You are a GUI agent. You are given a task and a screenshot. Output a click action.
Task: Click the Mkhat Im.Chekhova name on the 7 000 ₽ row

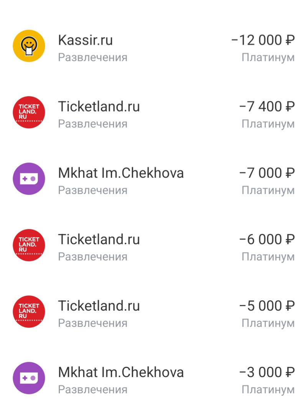click(120, 173)
